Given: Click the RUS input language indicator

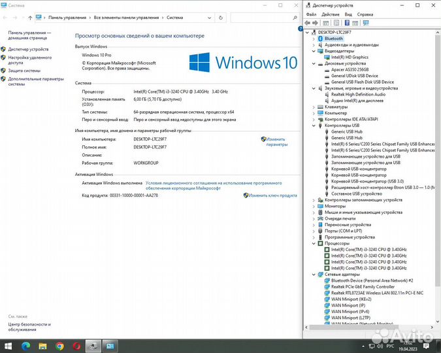Looking at the screenshot, I should point(390,346).
